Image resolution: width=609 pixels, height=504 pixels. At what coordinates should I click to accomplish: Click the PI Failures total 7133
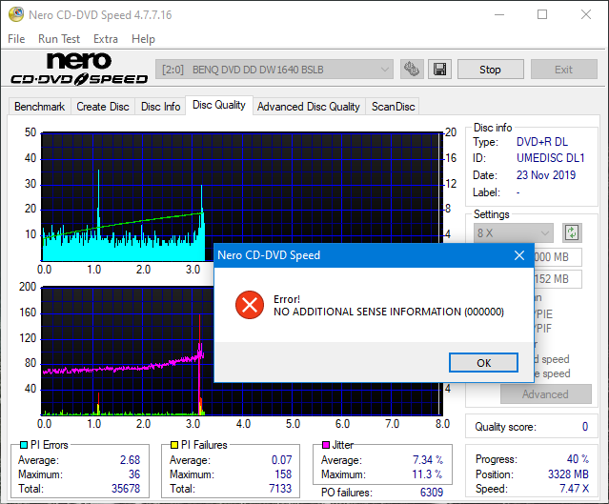[280, 489]
